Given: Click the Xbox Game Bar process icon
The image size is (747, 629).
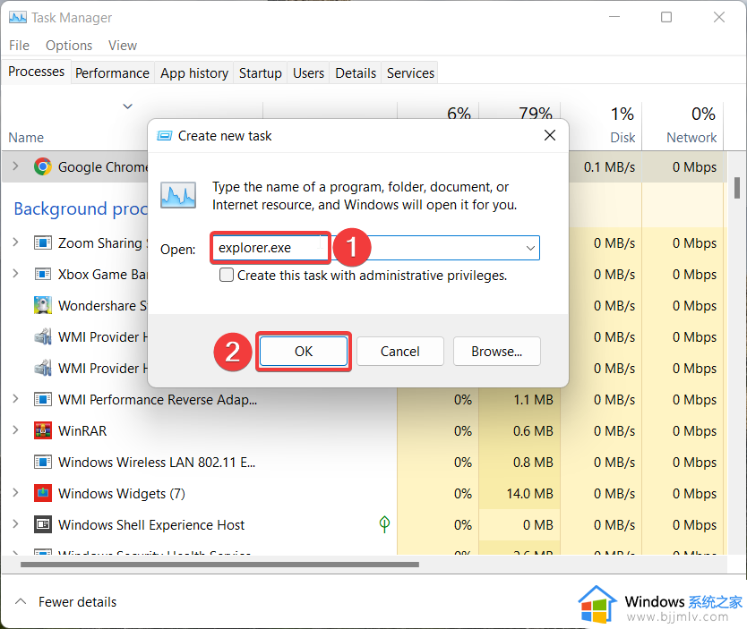Looking at the screenshot, I should tap(43, 275).
